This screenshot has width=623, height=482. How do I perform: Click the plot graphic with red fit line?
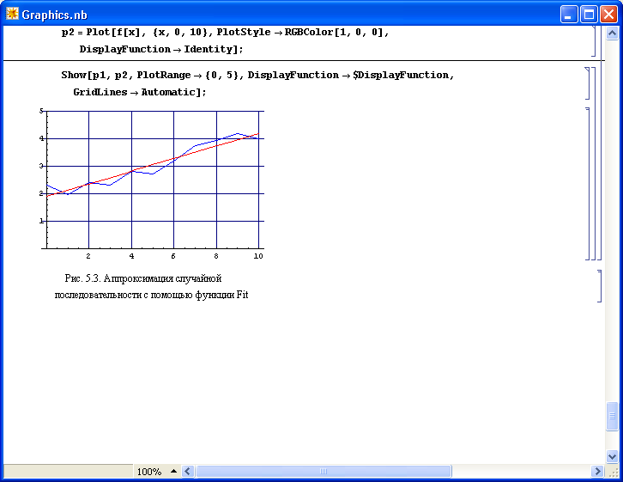pyautogui.click(x=152, y=184)
